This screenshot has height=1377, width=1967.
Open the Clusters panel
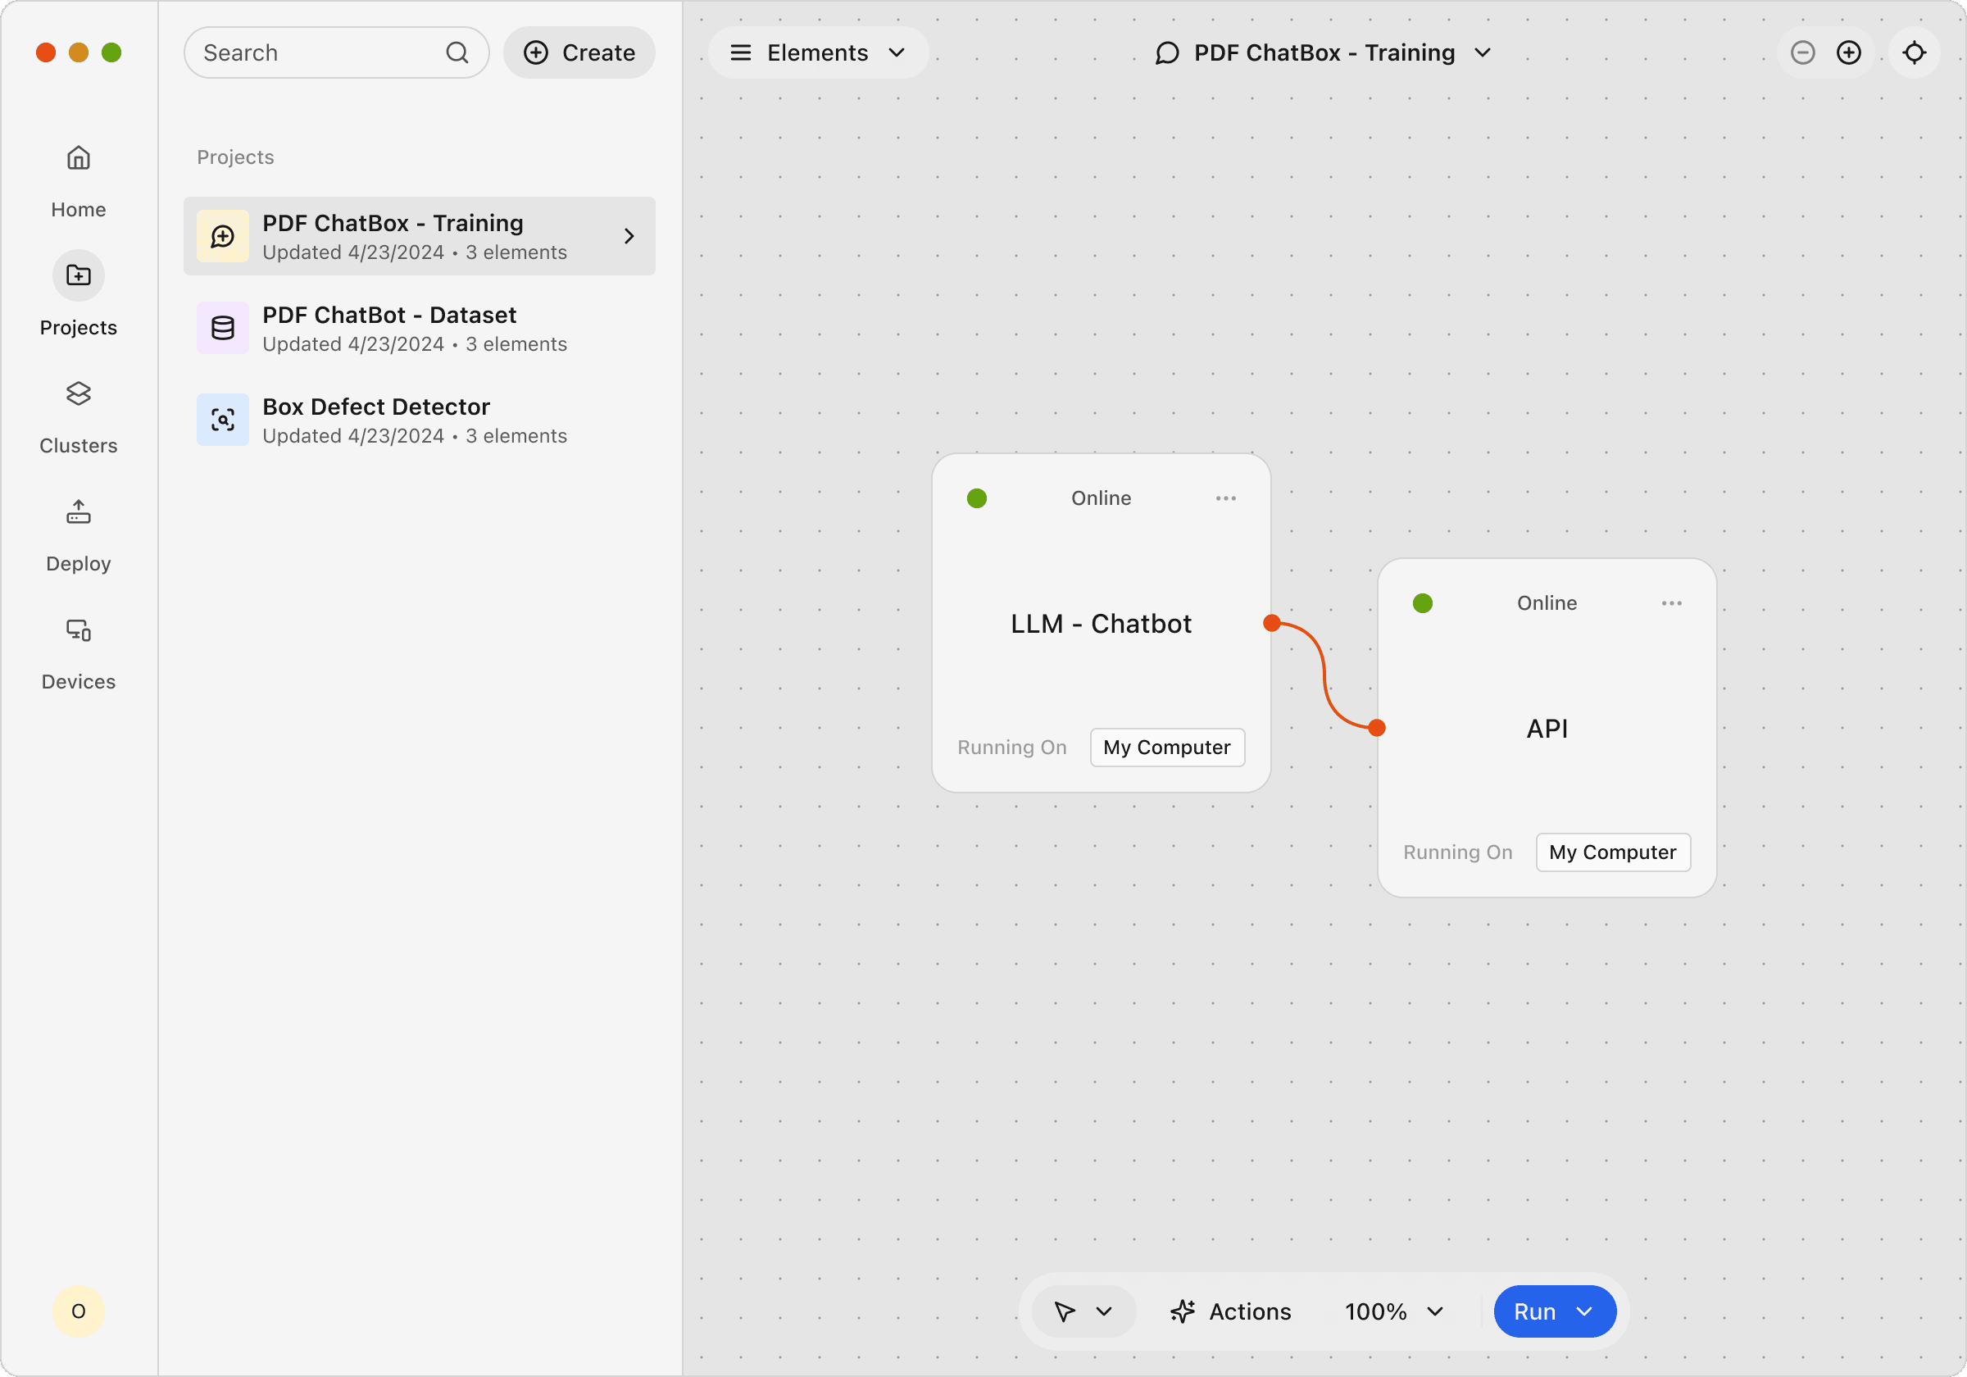pos(78,394)
